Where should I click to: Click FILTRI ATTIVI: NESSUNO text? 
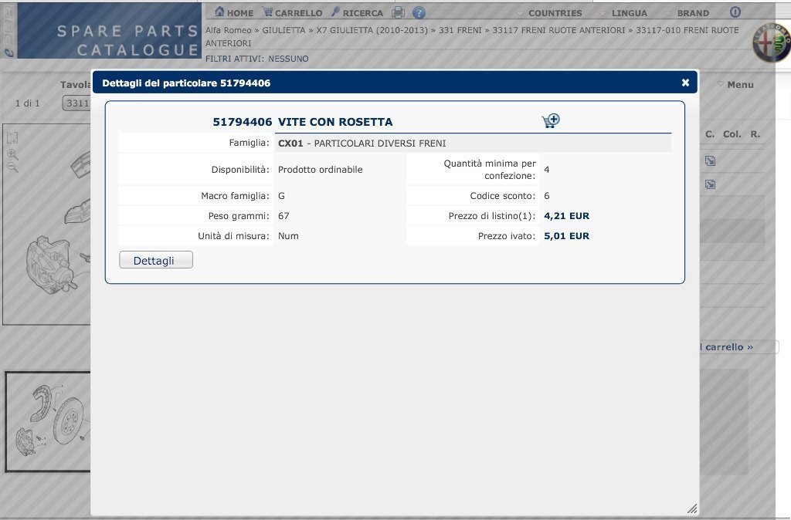click(256, 59)
